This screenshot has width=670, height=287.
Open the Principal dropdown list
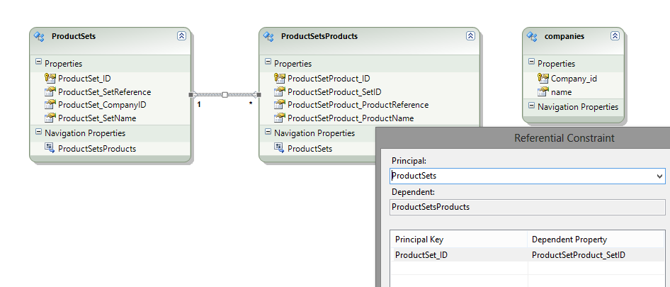point(660,176)
